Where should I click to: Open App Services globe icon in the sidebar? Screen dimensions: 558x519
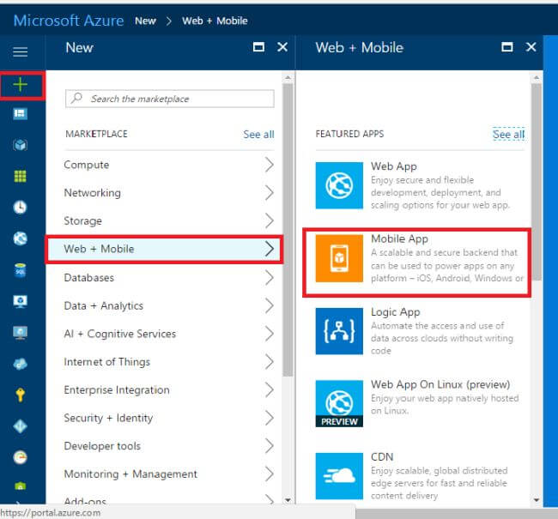21,238
